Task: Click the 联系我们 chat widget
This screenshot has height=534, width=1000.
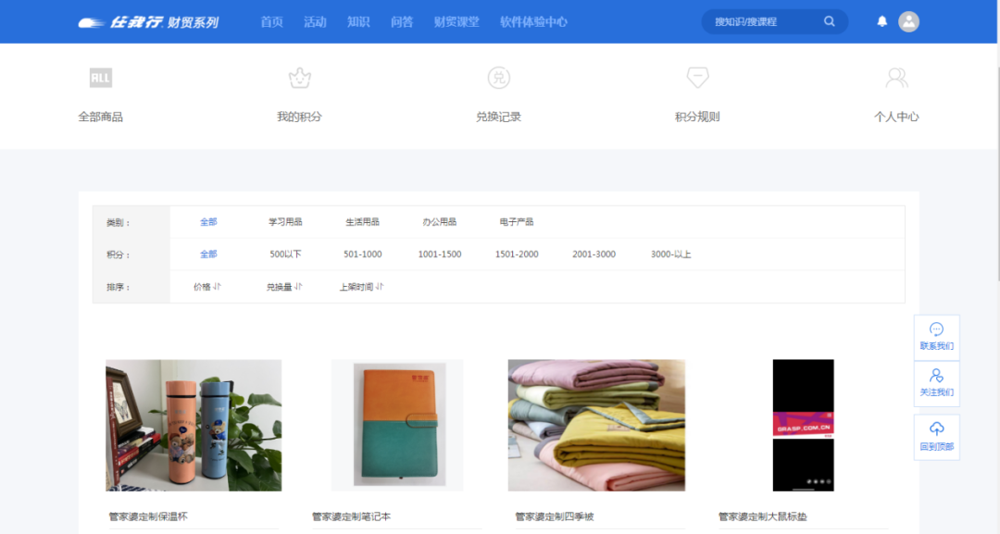Action: [936, 337]
